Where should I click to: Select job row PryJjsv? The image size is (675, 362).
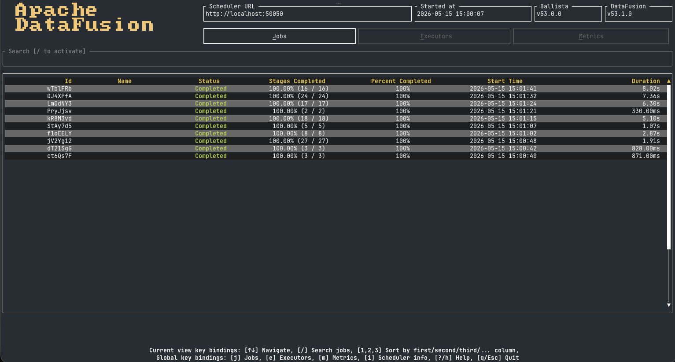point(336,111)
